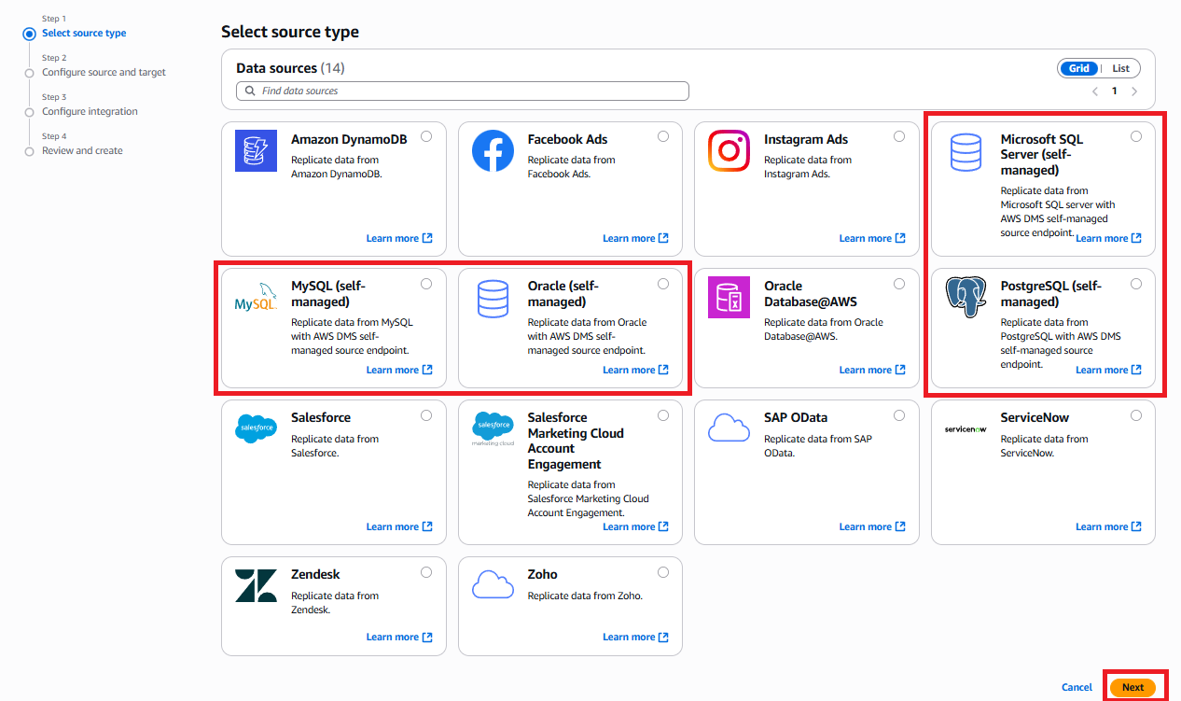
Task: Select the Salesforce Marketing Cloud radio button
Action: pos(663,415)
